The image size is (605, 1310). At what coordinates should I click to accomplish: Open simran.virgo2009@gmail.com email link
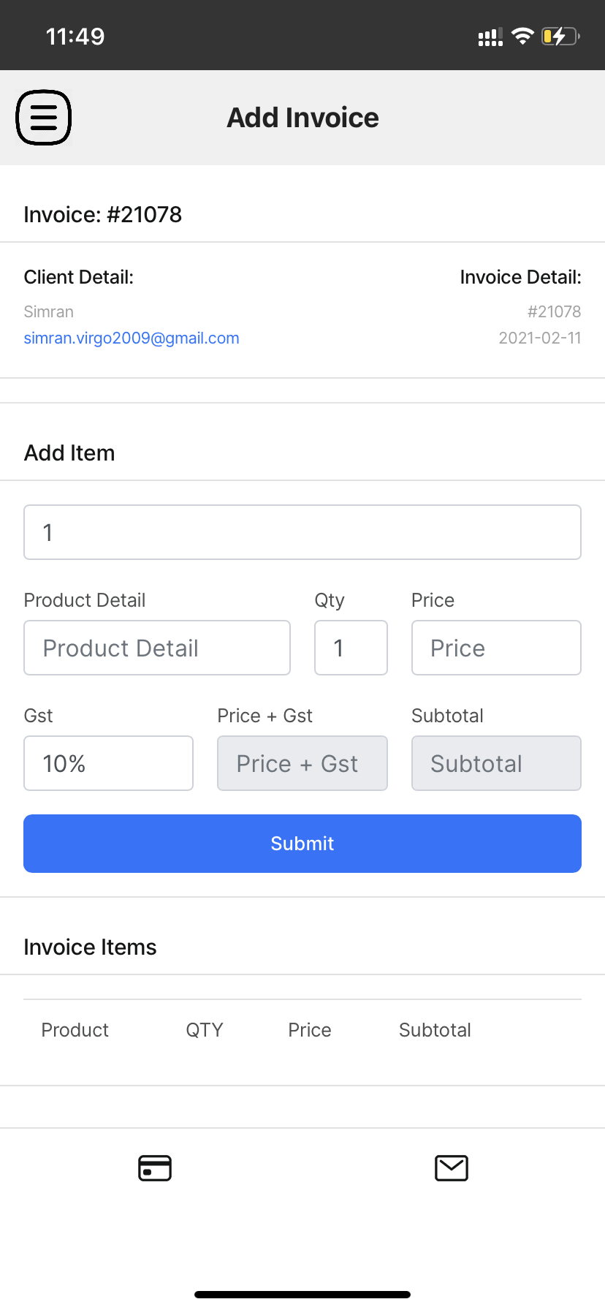[132, 338]
